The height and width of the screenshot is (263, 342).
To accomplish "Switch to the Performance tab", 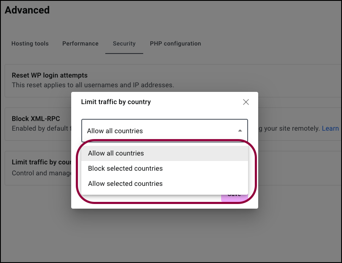I will coord(80,44).
